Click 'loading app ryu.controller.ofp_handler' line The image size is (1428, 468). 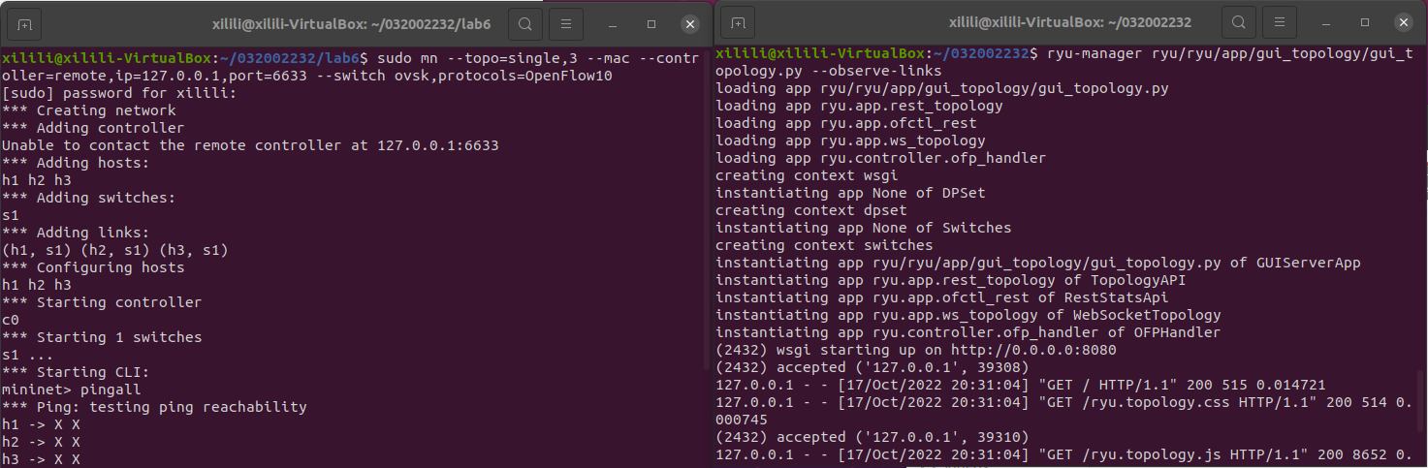click(881, 158)
